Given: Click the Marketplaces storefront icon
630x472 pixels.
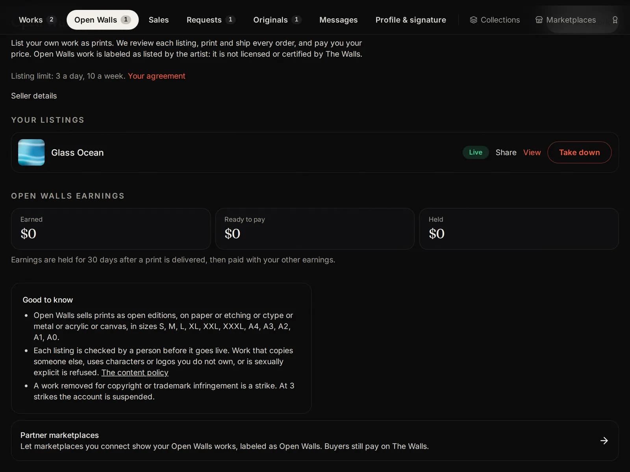Looking at the screenshot, I should tap(539, 20).
